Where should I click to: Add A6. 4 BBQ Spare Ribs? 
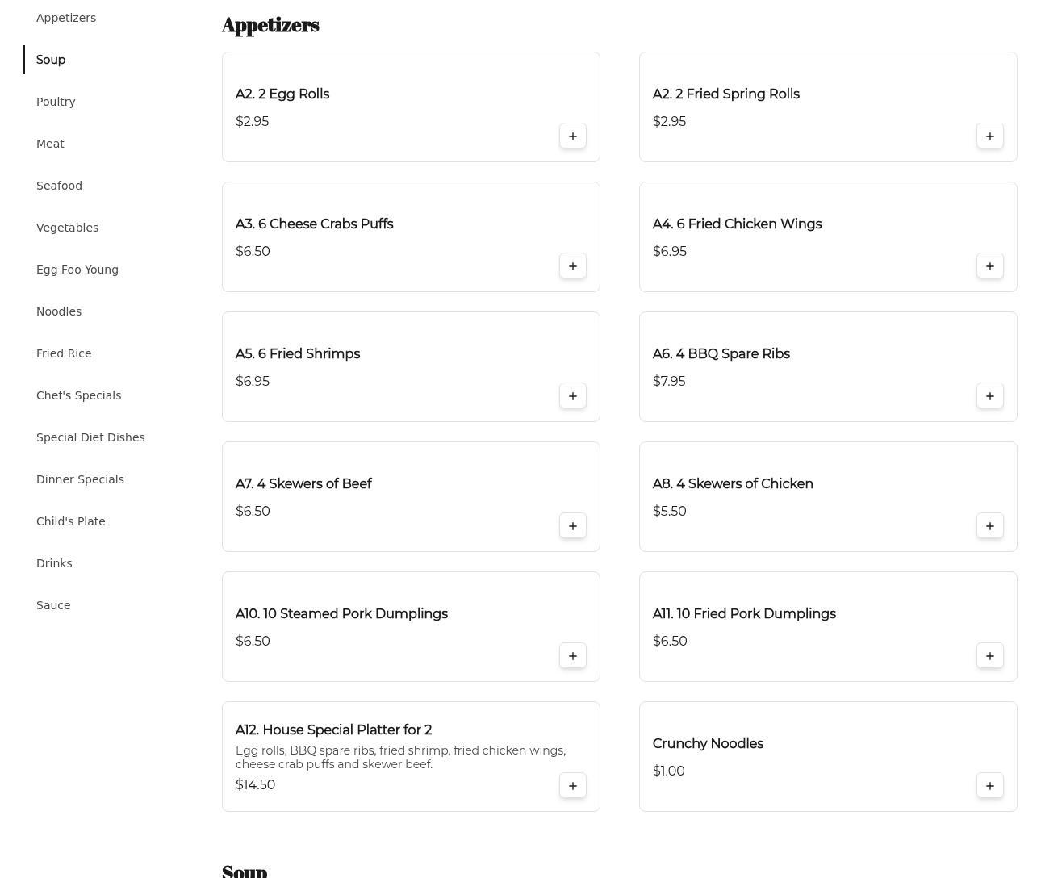pos(989,396)
